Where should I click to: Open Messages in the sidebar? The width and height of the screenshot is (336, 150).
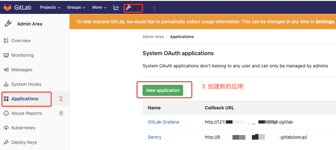[22, 70]
